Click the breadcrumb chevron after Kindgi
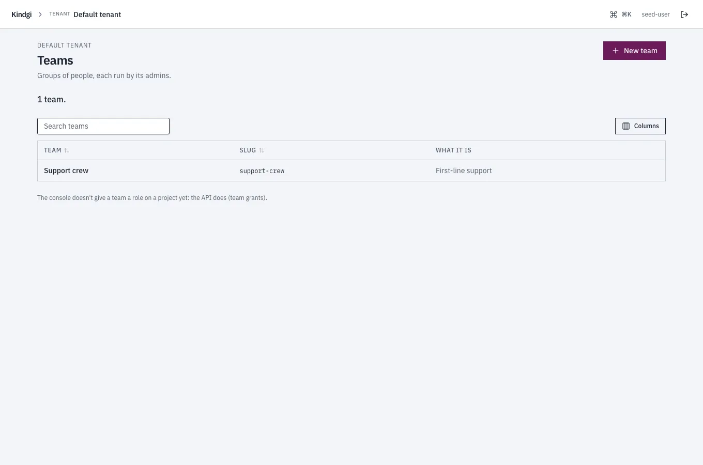The width and height of the screenshot is (703, 465). click(x=40, y=14)
